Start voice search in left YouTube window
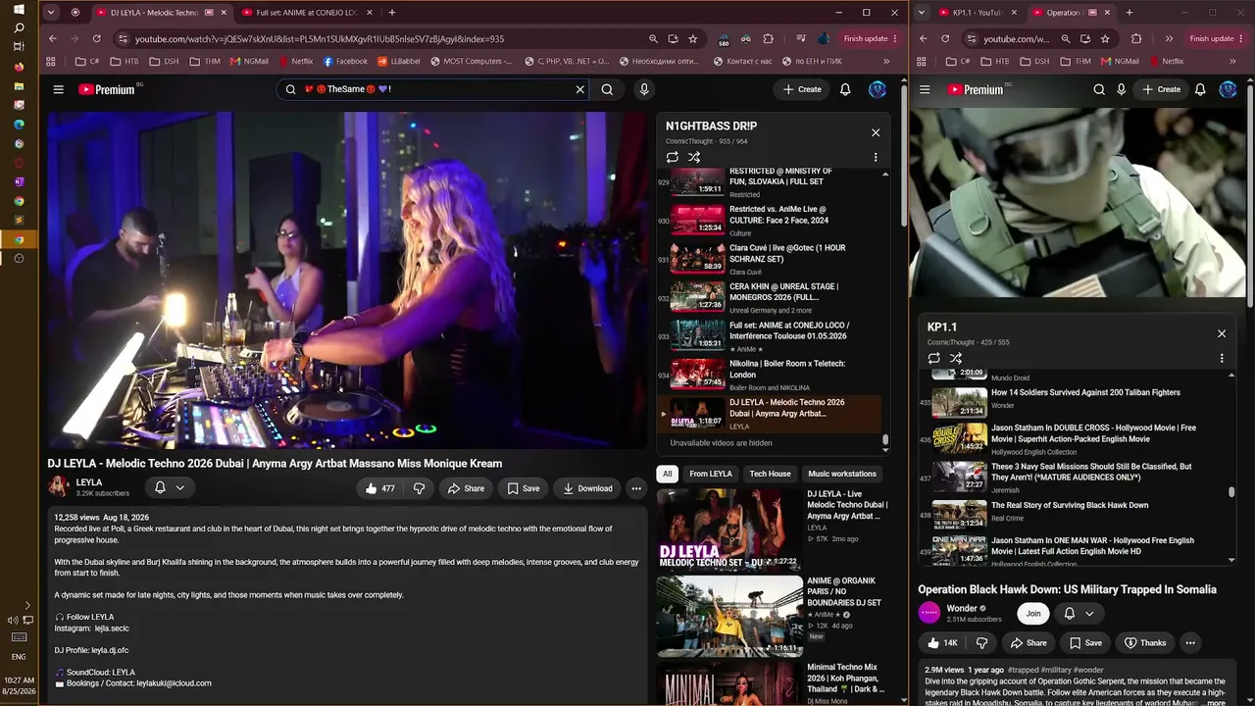Image resolution: width=1255 pixels, height=706 pixels. pyautogui.click(x=644, y=89)
